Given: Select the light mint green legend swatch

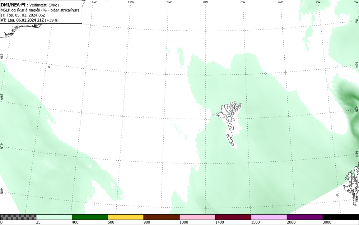Looking at the screenshot, I should coord(54,217).
